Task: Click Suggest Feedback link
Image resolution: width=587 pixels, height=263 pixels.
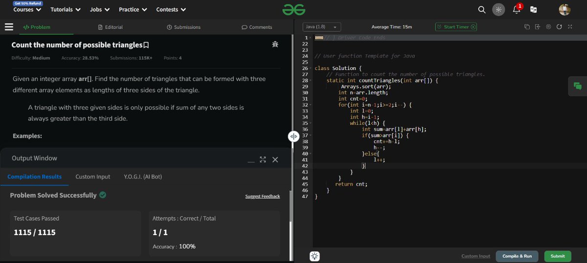Action: tap(263, 196)
